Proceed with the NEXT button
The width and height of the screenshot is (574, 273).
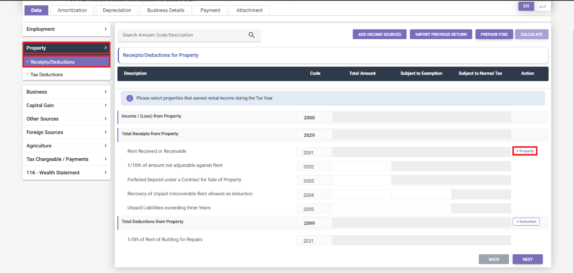528,259
